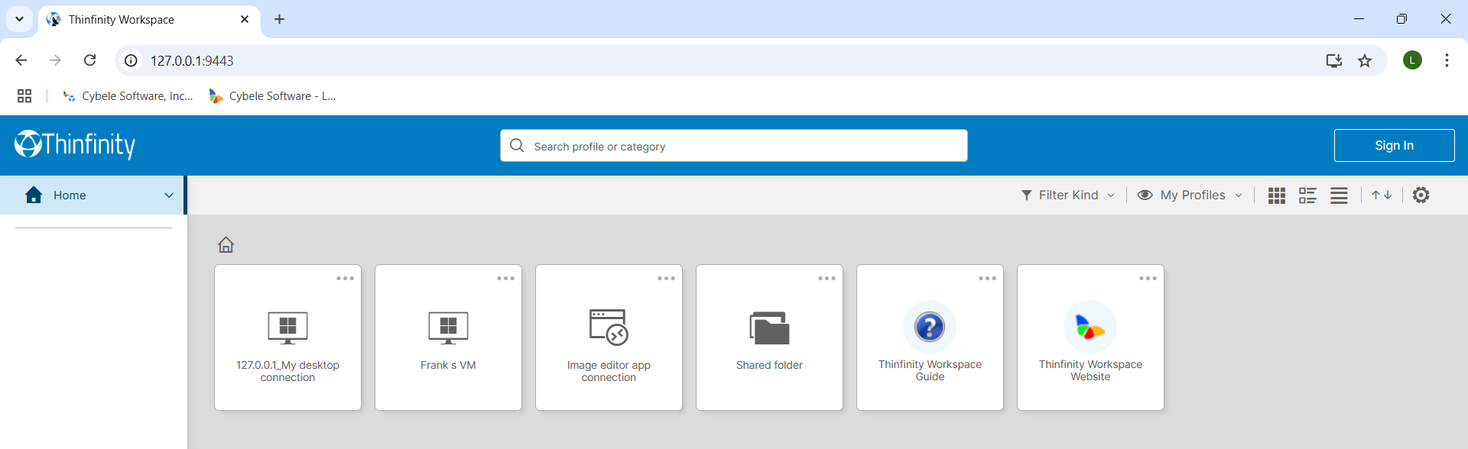This screenshot has width=1468, height=449.
Task: Select the Thinfinity Workspace browser tab
Action: (x=149, y=19)
